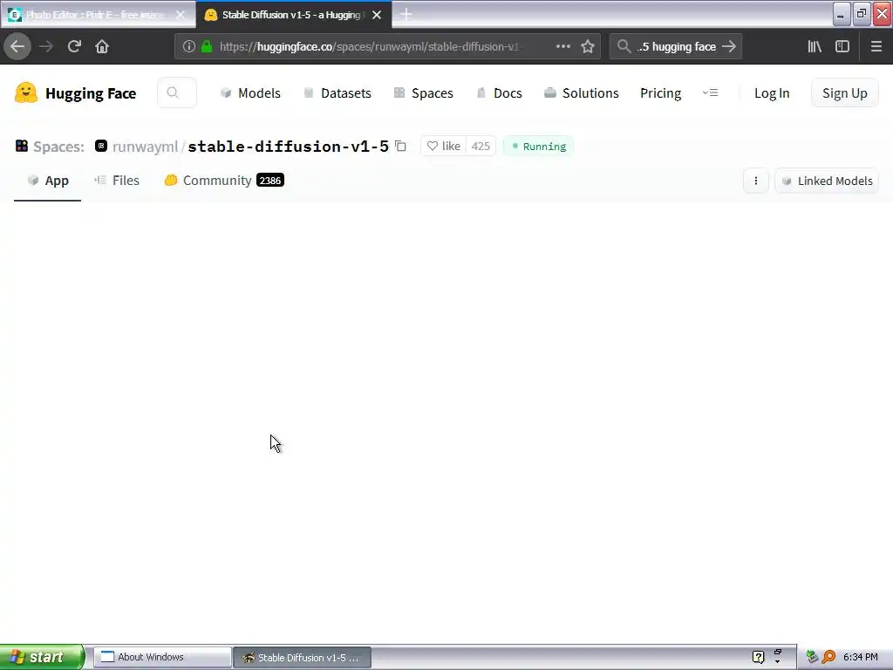Open the Firefox hamburger menu
The height and width of the screenshot is (670, 893).
tap(876, 47)
